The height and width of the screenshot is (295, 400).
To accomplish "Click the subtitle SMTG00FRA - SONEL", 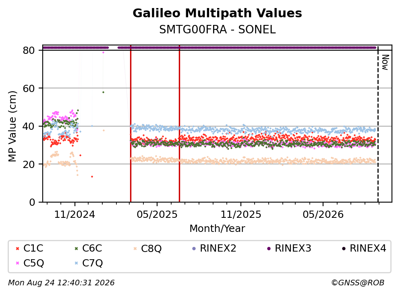I will point(218,30).
